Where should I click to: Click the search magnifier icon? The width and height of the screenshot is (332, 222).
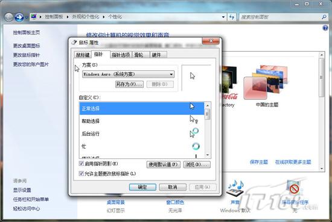[324, 17]
